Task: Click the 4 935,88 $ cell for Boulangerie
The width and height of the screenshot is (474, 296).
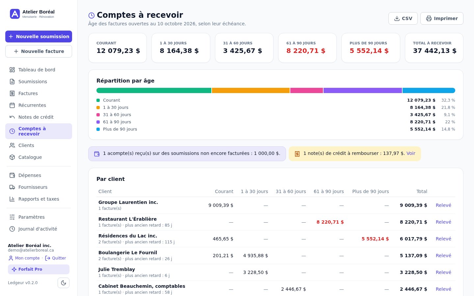Action: [x=255, y=256]
